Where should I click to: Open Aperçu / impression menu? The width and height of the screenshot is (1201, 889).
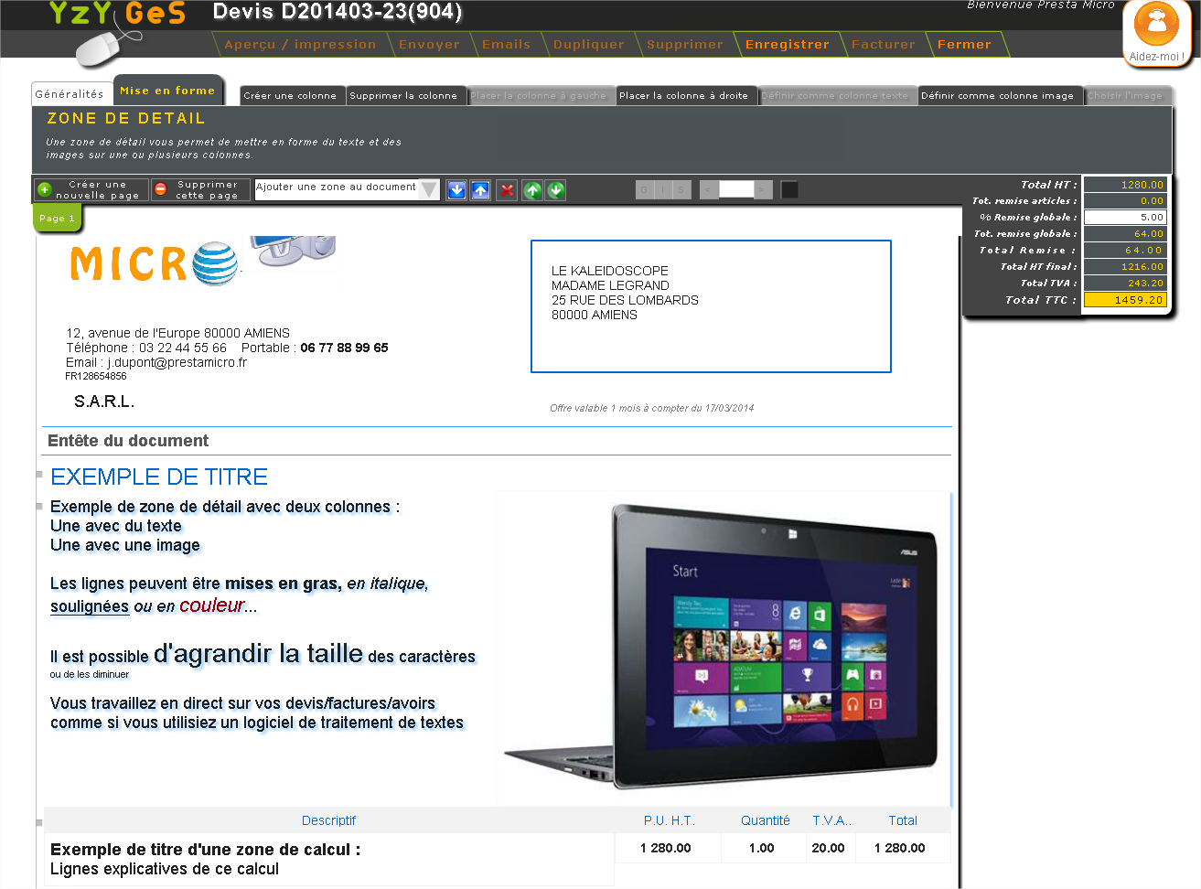pyautogui.click(x=300, y=44)
